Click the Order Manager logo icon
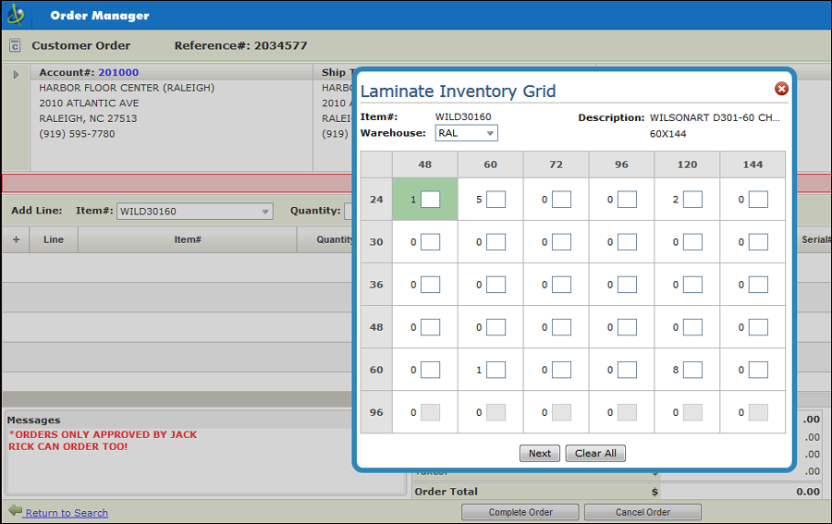This screenshot has width=832, height=524. pyautogui.click(x=16, y=15)
